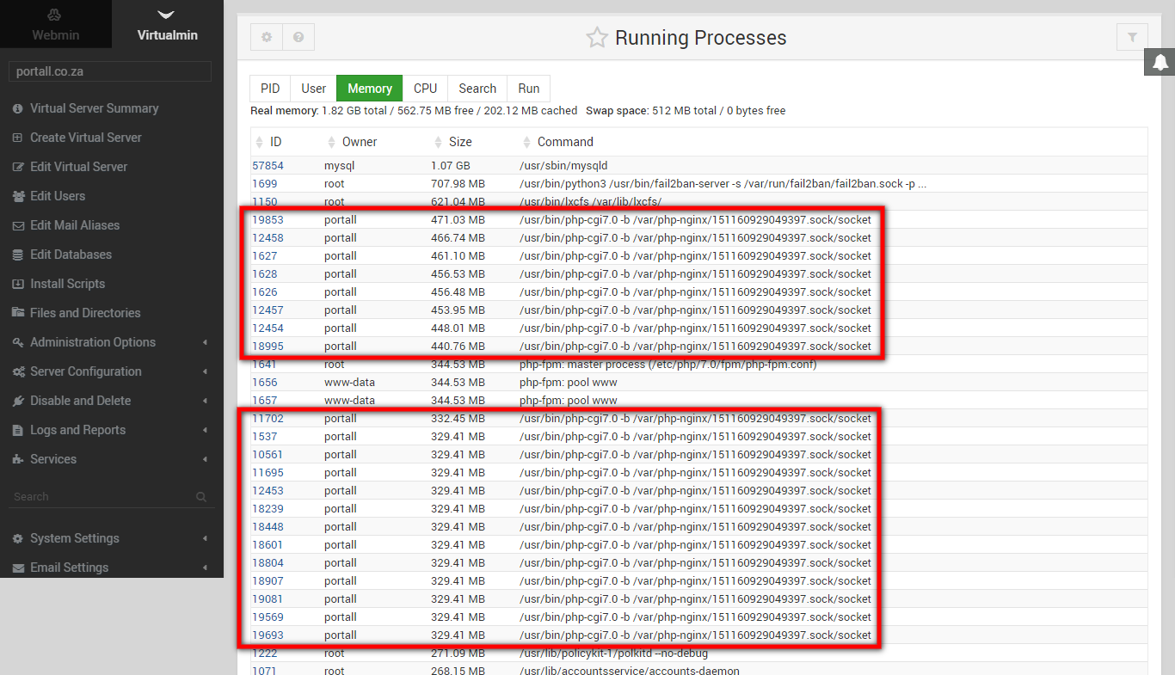Open process ID 19853
The height and width of the screenshot is (675, 1175).
click(x=268, y=219)
